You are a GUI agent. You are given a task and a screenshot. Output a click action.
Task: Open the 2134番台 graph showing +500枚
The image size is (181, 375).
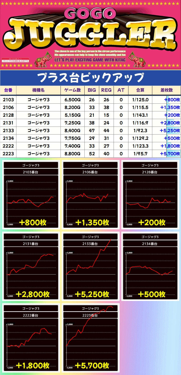[x=150, y=266]
